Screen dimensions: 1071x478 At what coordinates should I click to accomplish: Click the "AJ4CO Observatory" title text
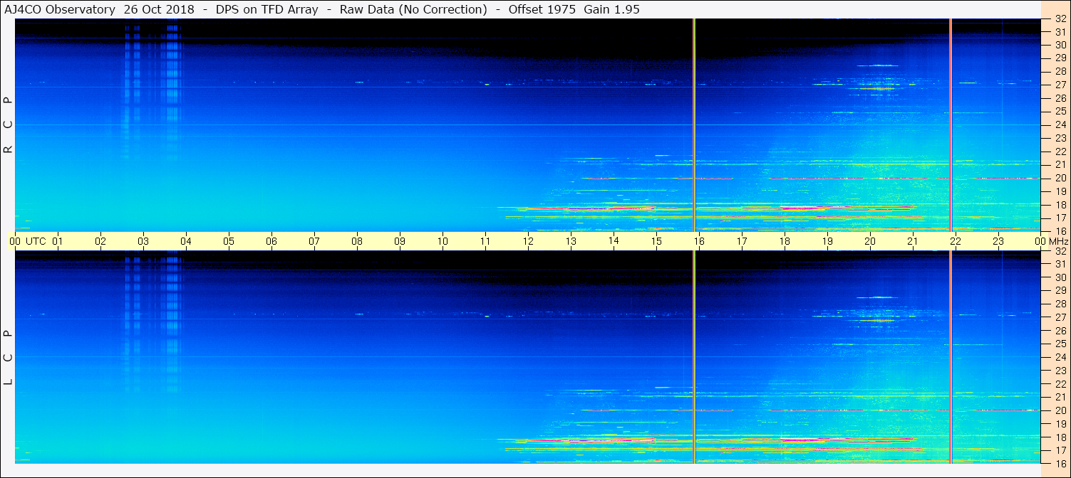[61, 9]
